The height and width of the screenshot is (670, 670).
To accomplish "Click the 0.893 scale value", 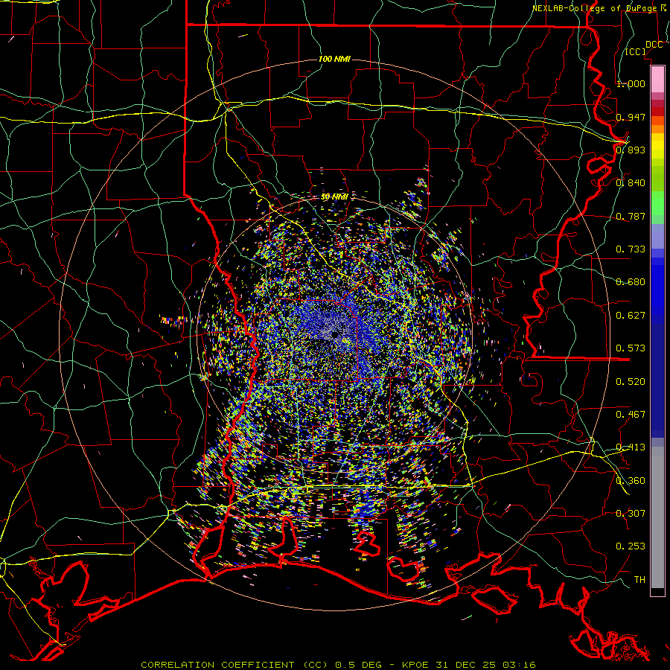I will click(631, 150).
